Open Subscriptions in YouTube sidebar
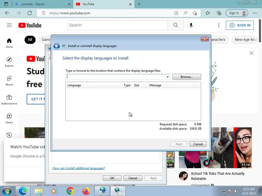This screenshot has height=196, width=262. click(x=9, y=100)
